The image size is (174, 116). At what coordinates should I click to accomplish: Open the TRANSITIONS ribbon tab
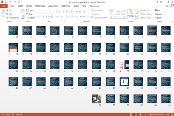[40, 6]
